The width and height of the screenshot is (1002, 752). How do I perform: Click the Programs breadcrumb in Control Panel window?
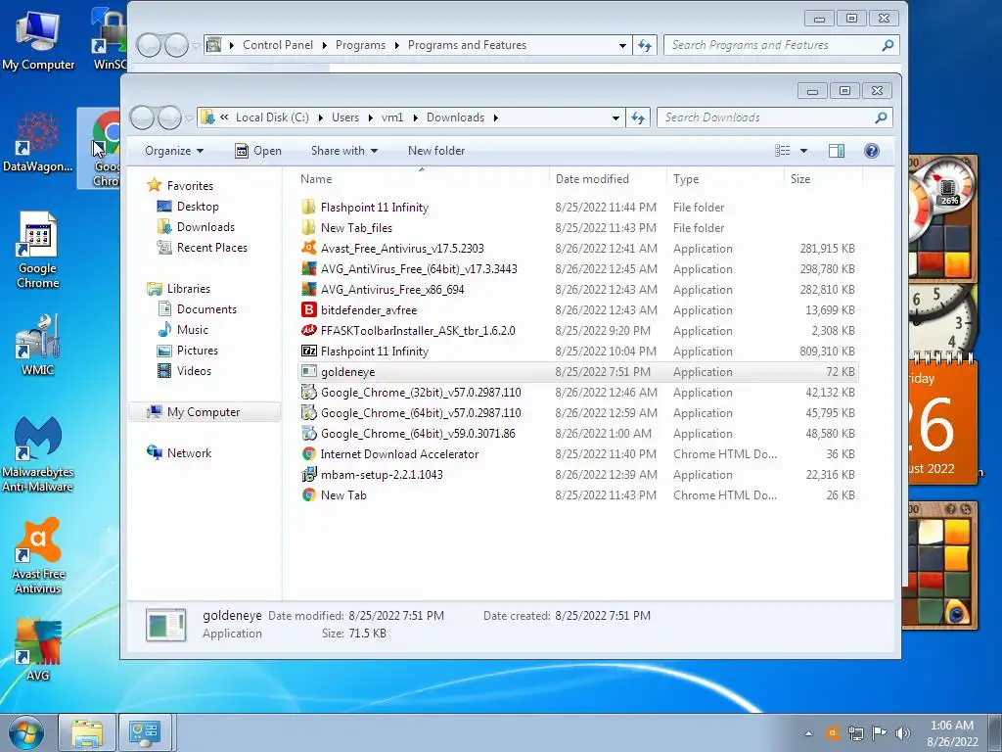[360, 45]
